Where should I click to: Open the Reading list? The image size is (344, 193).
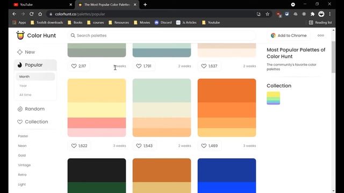pyautogui.click(x=320, y=23)
